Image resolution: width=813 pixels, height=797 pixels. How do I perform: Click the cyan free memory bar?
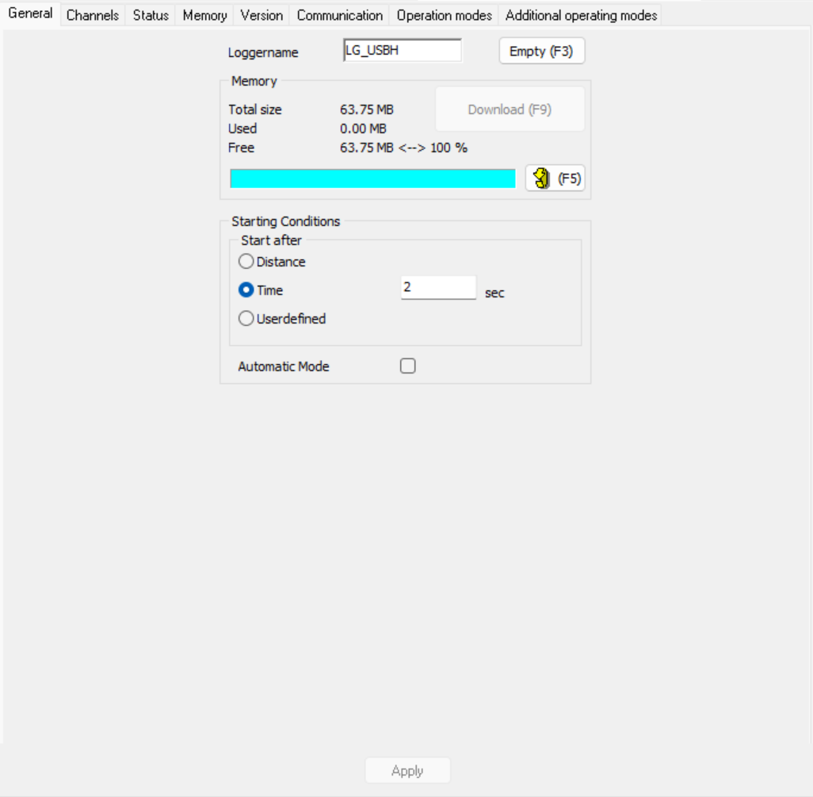pyautogui.click(x=372, y=178)
